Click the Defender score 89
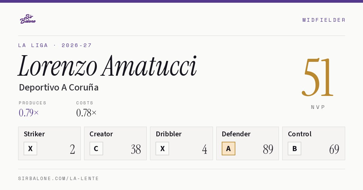The height and width of the screenshot is (190, 363). coord(268,149)
